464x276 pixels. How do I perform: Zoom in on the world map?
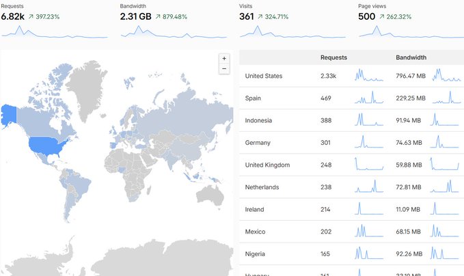tap(224, 59)
